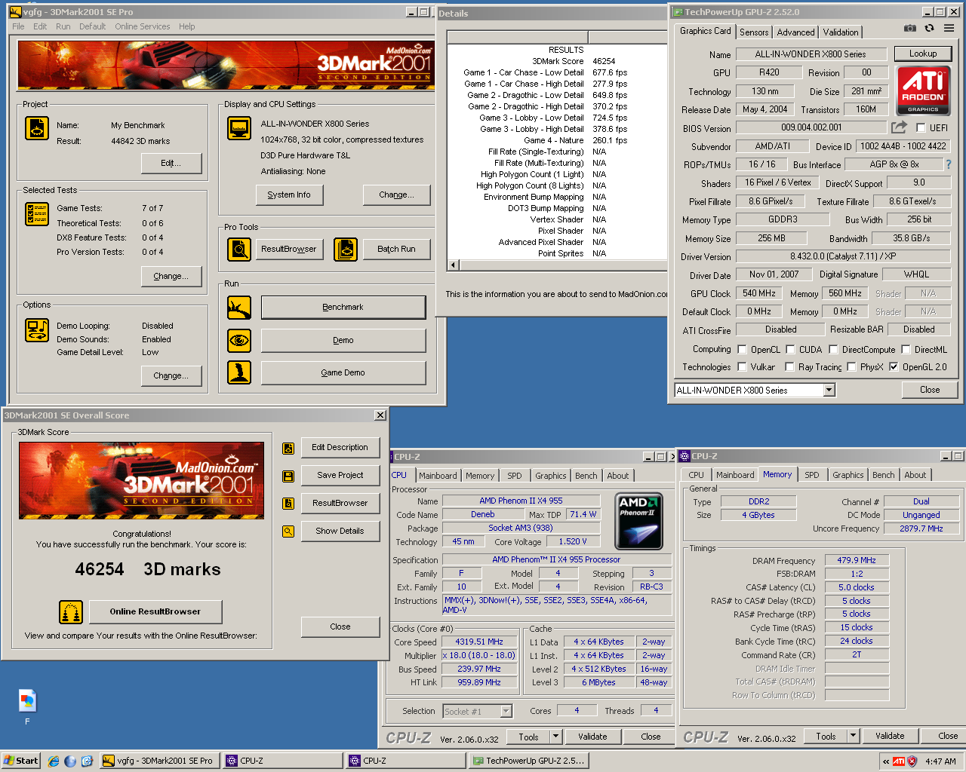966x772 pixels.
Task: Click the Options section icon in 3DMark
Action: click(37, 330)
